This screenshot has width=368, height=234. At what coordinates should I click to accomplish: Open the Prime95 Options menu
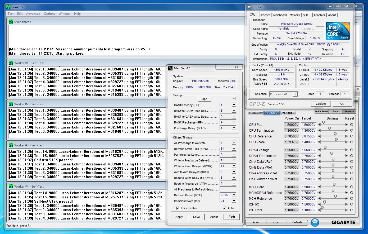pyautogui.click(x=49, y=14)
